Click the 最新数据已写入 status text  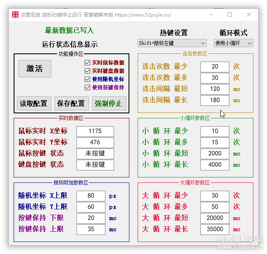coord(69,31)
